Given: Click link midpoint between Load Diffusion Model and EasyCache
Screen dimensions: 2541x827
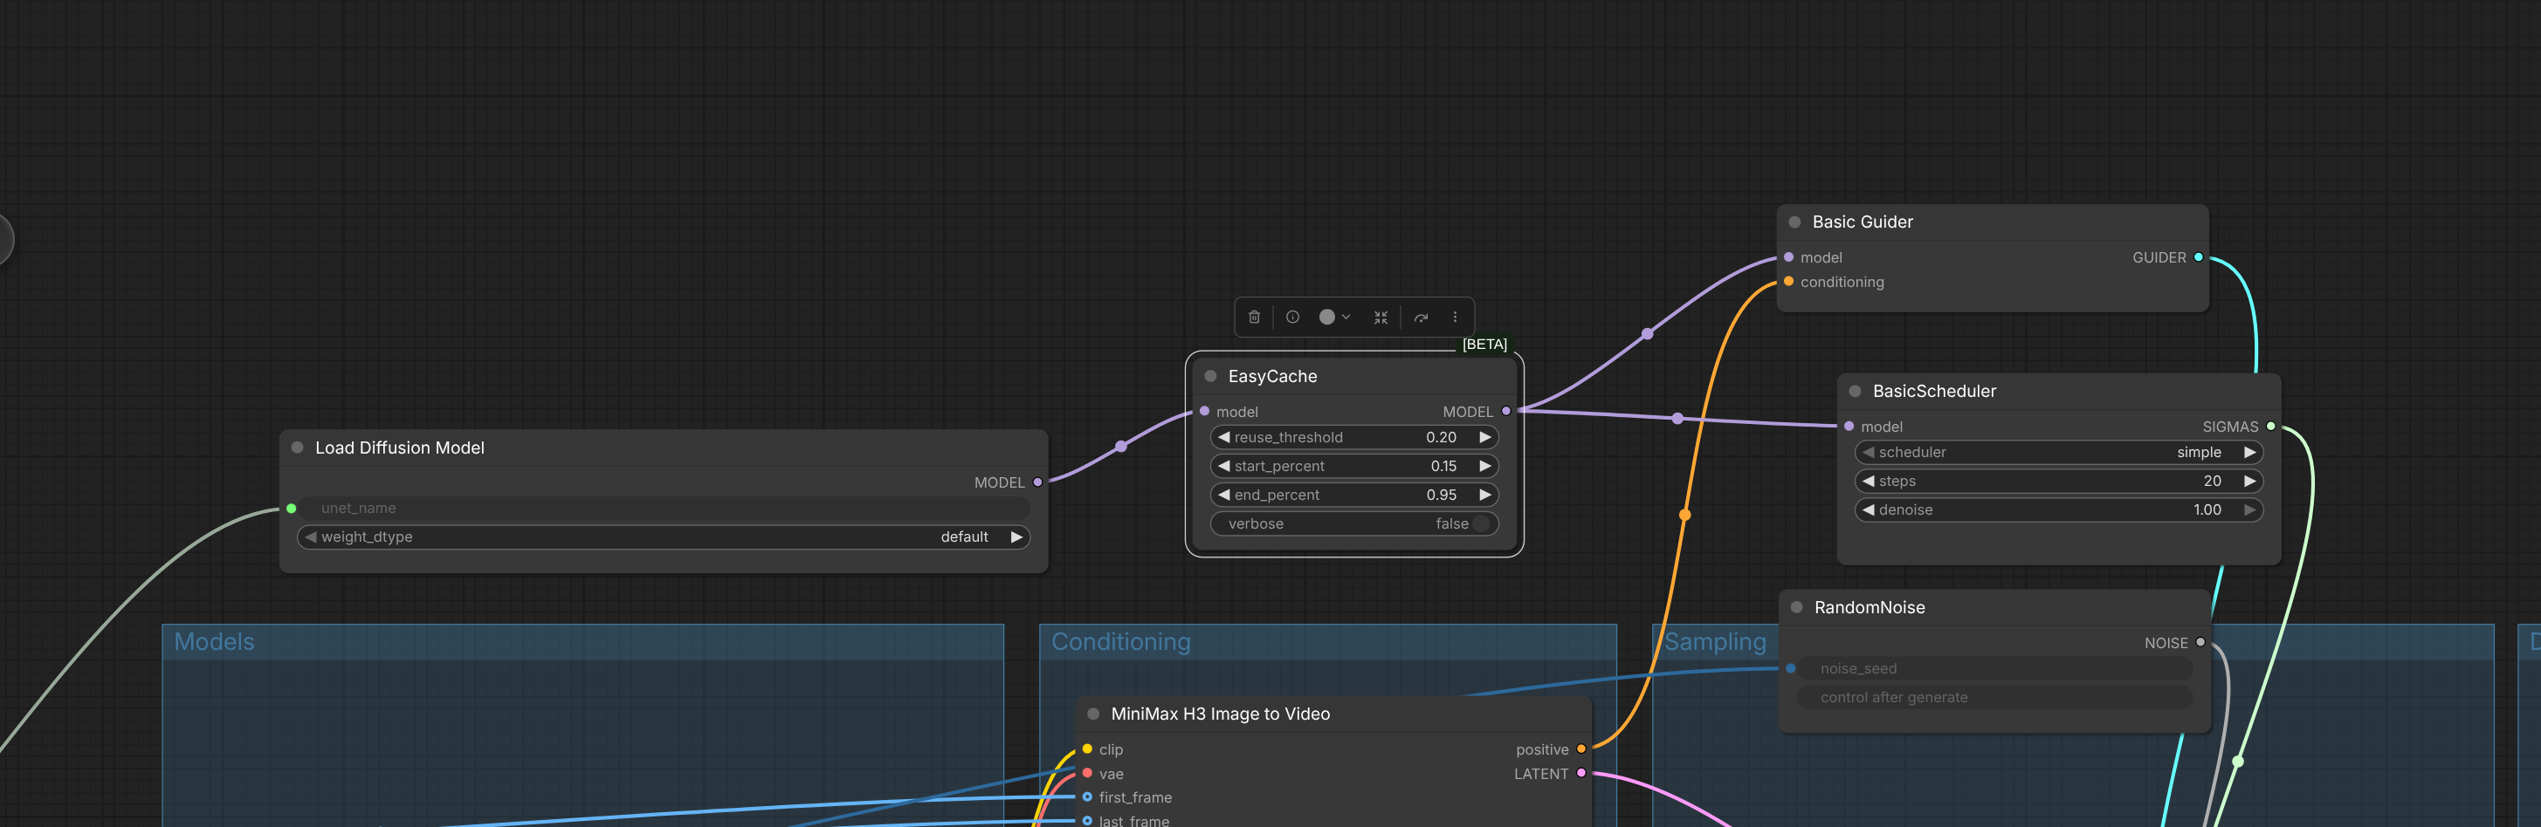Looking at the screenshot, I should pos(1121,447).
